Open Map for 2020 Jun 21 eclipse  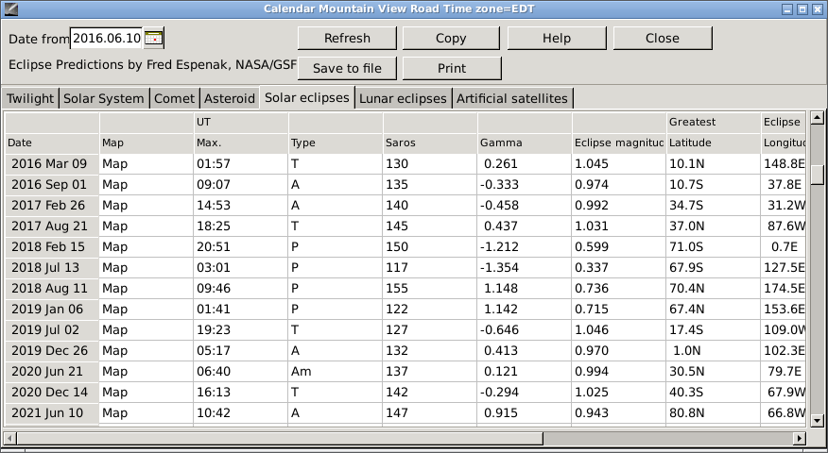[147, 372]
